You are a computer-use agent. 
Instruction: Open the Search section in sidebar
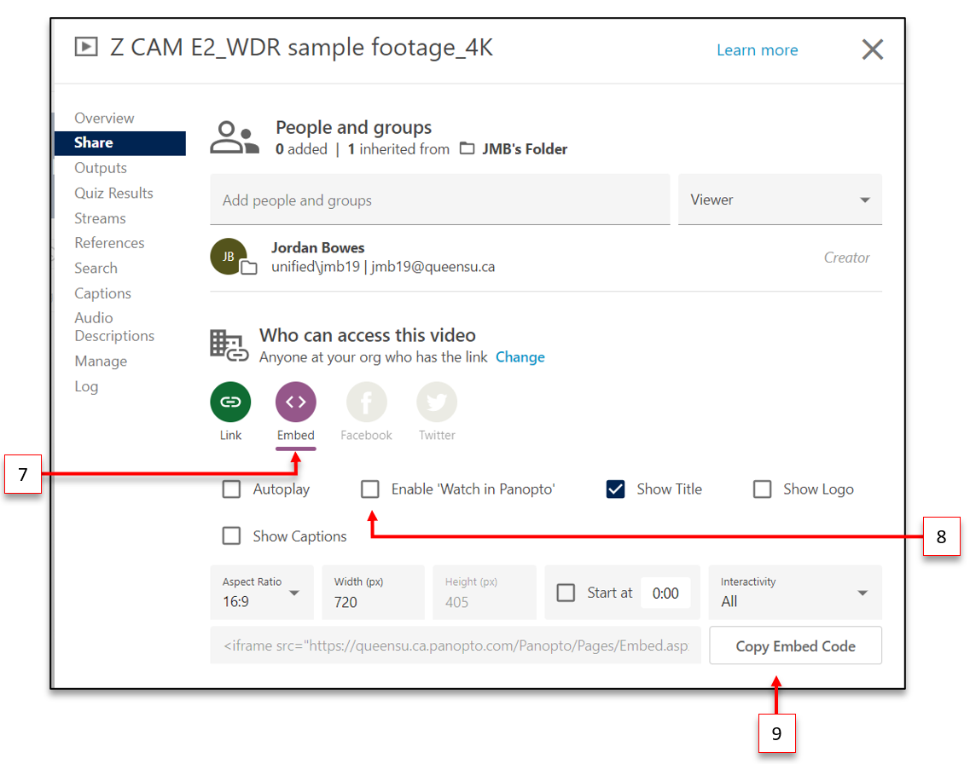pyautogui.click(x=96, y=269)
